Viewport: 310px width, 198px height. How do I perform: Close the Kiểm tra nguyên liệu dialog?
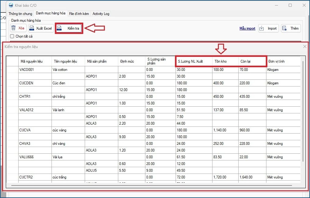point(305,46)
